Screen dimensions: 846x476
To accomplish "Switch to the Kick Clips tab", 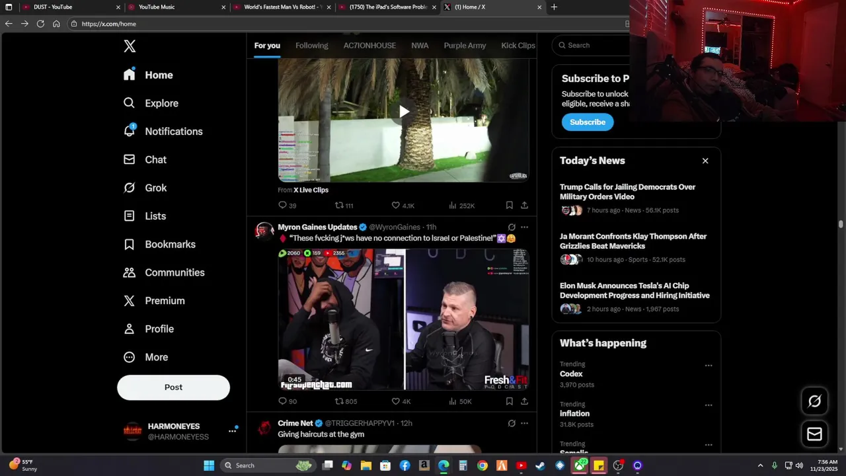I will (x=518, y=46).
